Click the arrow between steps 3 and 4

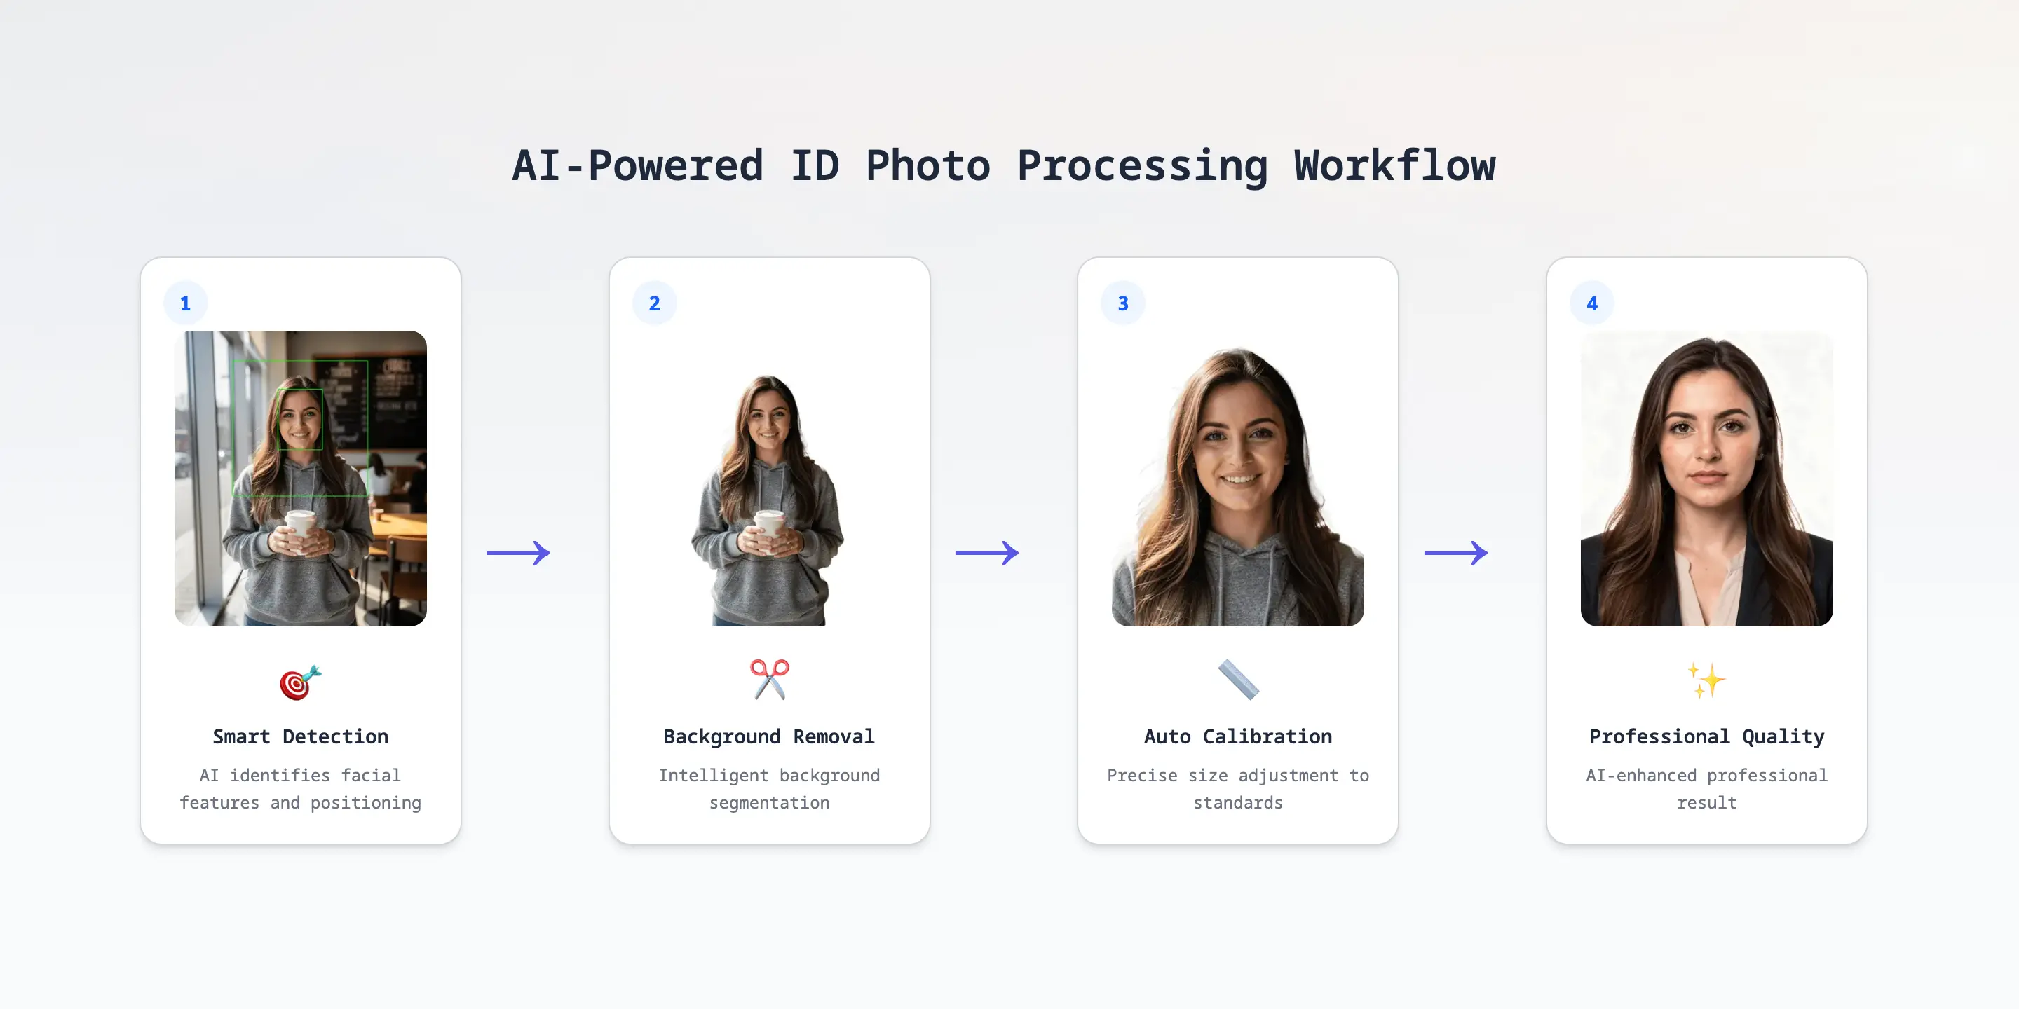[x=1455, y=553]
